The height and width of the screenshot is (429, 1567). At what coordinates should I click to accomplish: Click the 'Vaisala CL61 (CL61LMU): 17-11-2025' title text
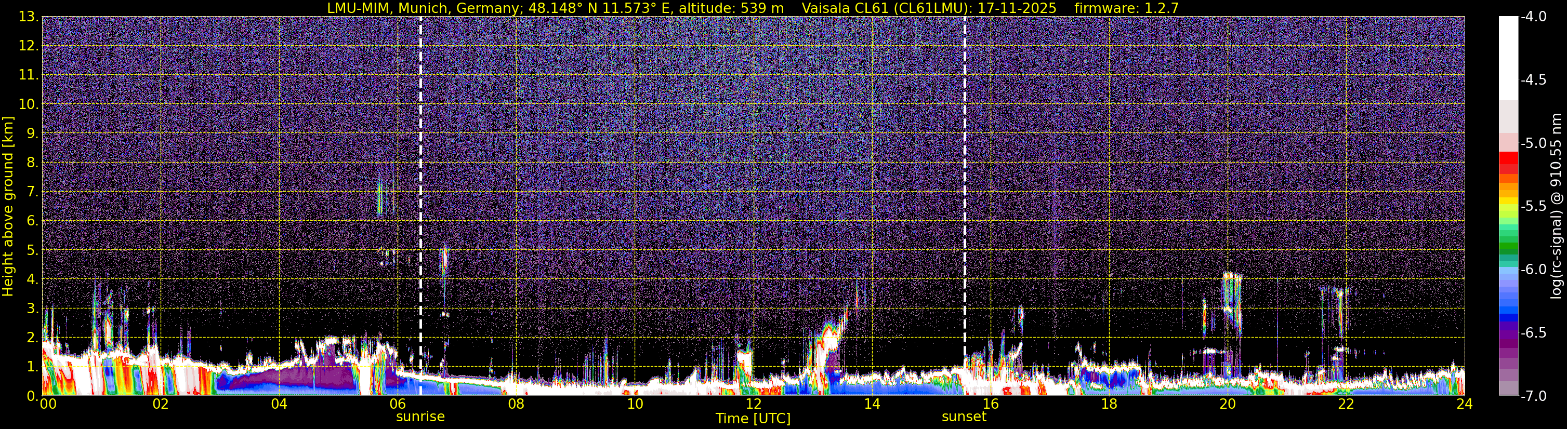tap(929, 8)
